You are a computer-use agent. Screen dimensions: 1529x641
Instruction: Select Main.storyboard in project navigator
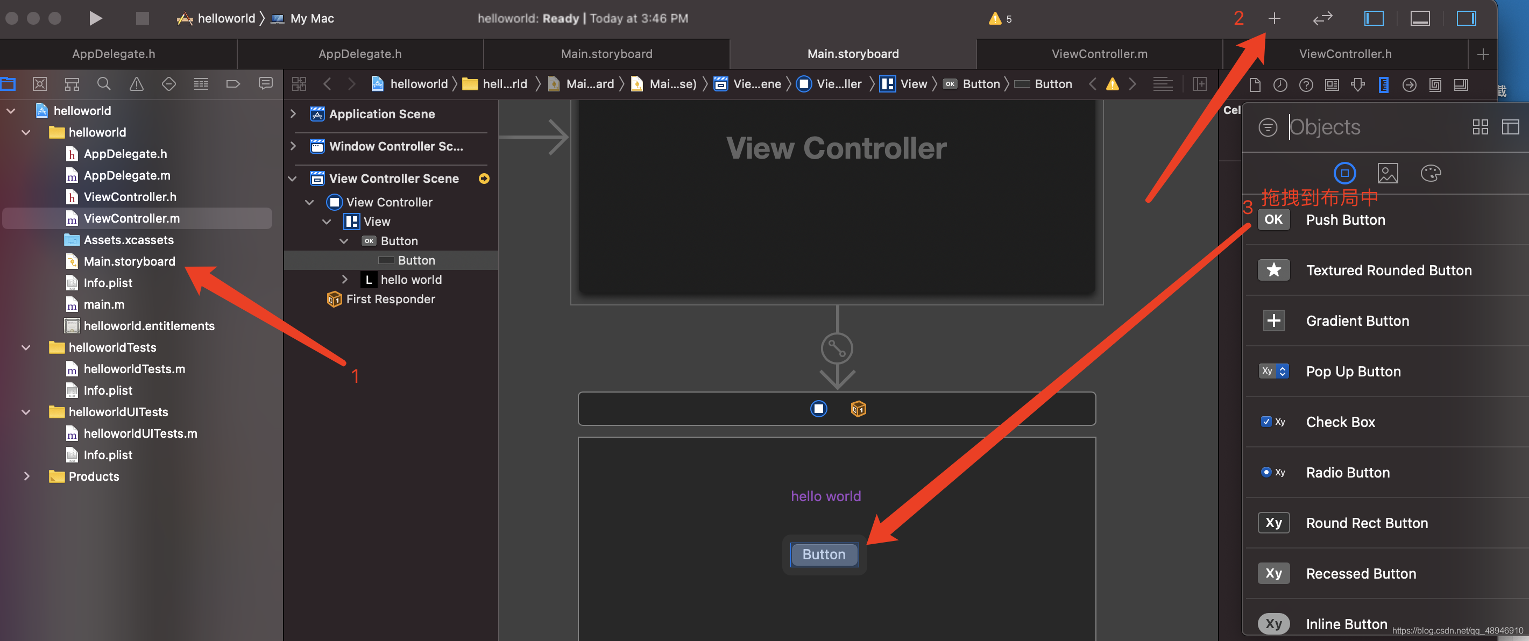point(130,261)
